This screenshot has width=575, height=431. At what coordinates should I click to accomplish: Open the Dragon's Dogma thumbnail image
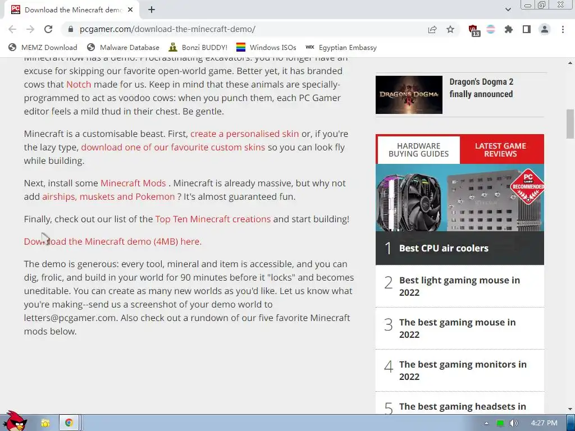click(409, 95)
